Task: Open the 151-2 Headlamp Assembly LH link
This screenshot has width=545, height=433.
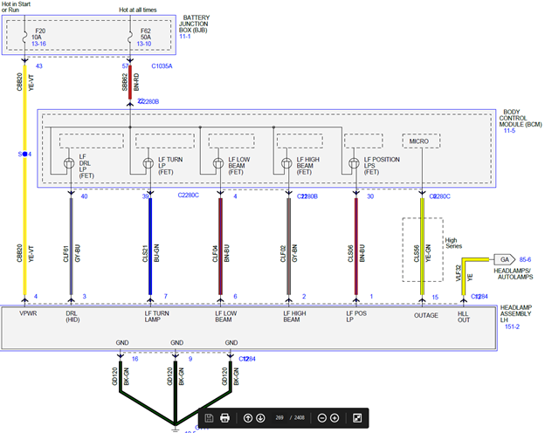Action: 512,326
